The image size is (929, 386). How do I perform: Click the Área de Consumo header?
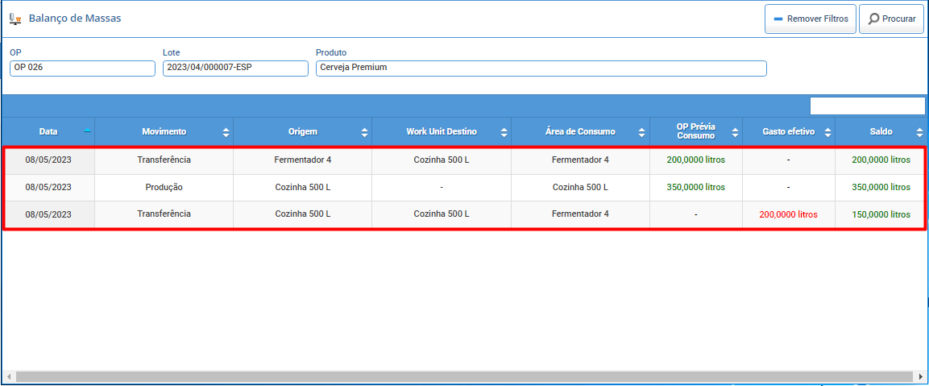(x=580, y=131)
